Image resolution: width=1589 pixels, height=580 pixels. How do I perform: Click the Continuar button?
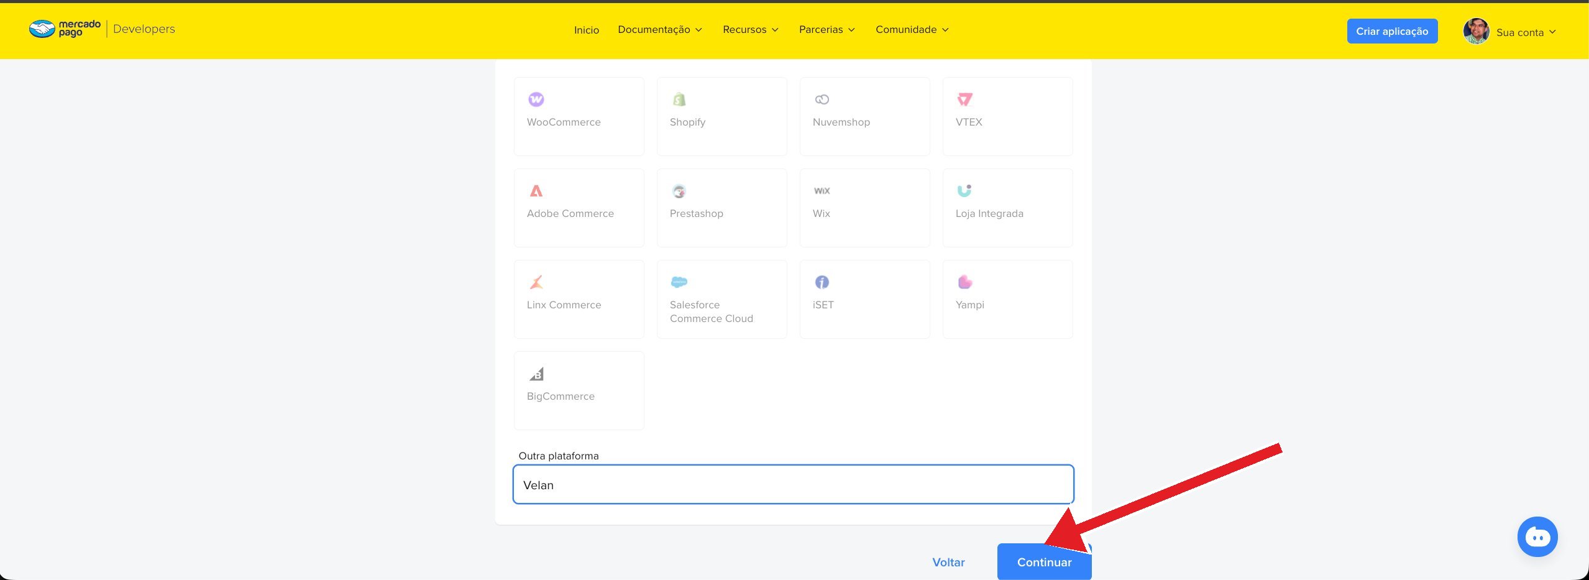pos(1044,562)
